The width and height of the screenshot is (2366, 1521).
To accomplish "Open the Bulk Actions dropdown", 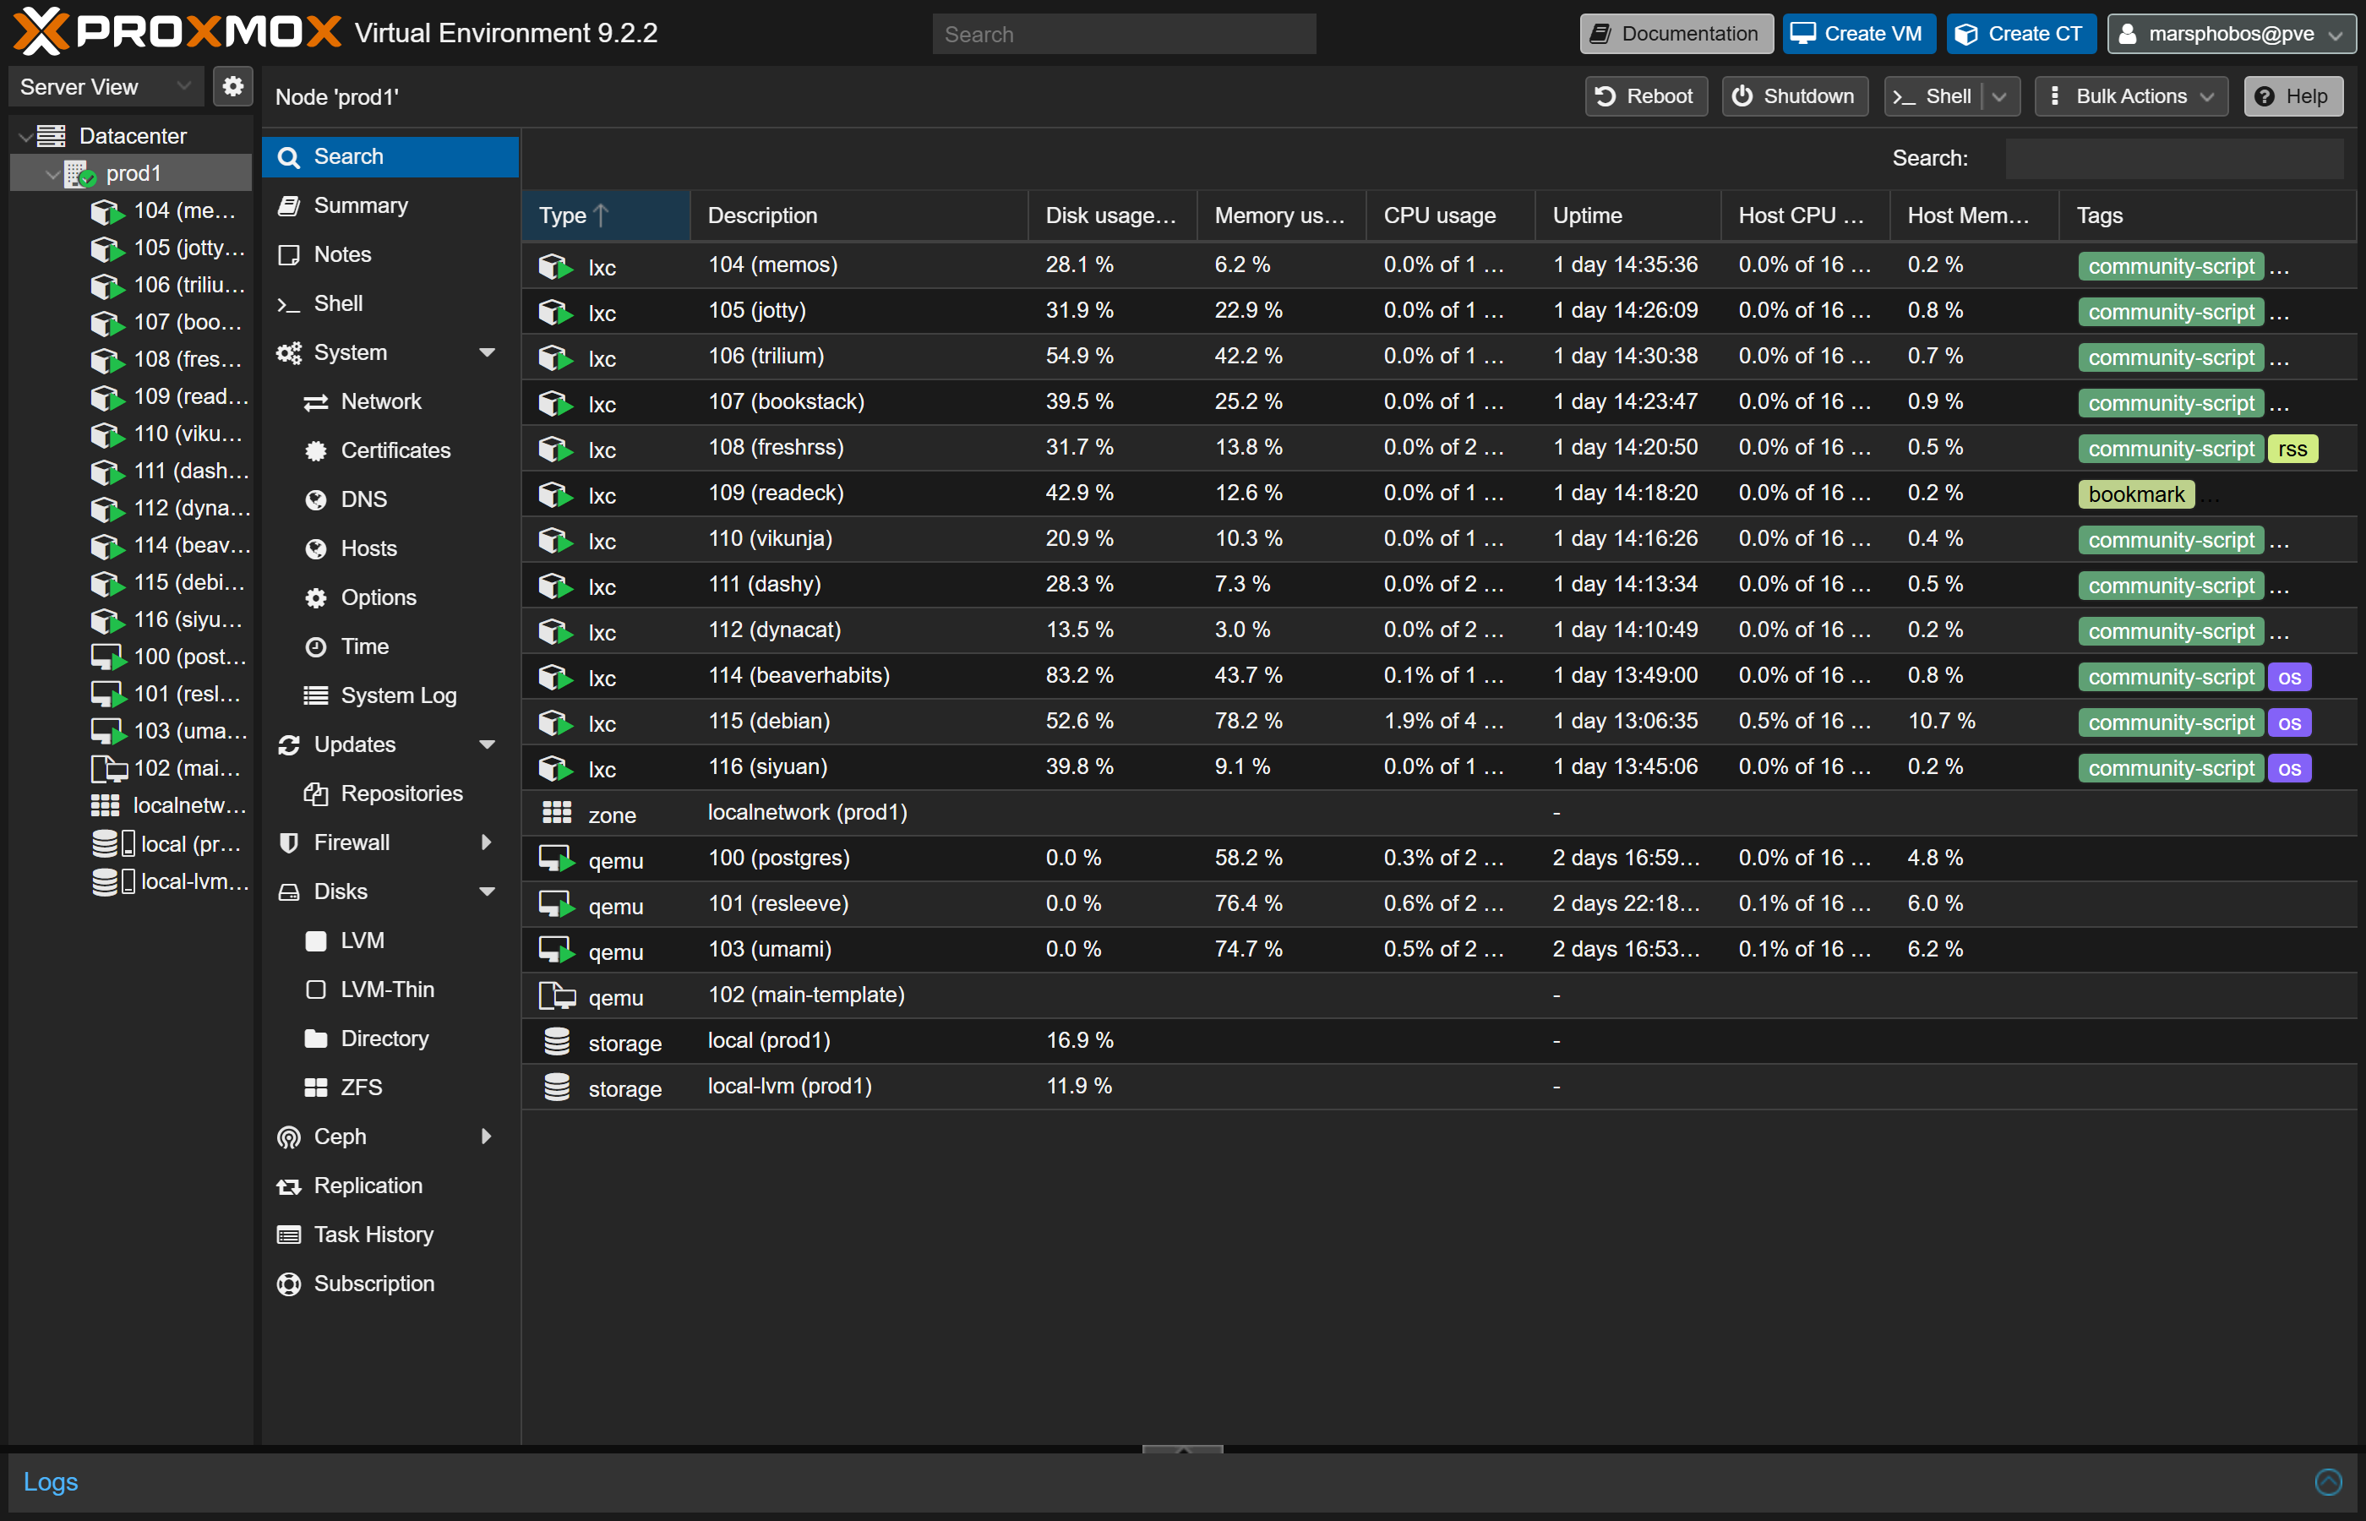I will [2131, 97].
